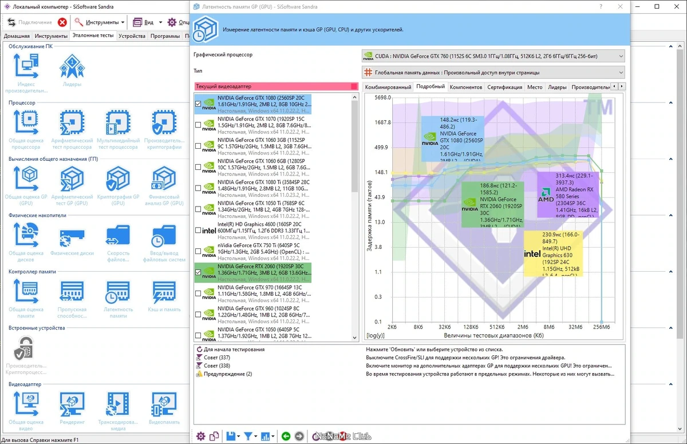Open Криптография GP (GPU) test
Screen dimensions: 687x444
(118, 186)
